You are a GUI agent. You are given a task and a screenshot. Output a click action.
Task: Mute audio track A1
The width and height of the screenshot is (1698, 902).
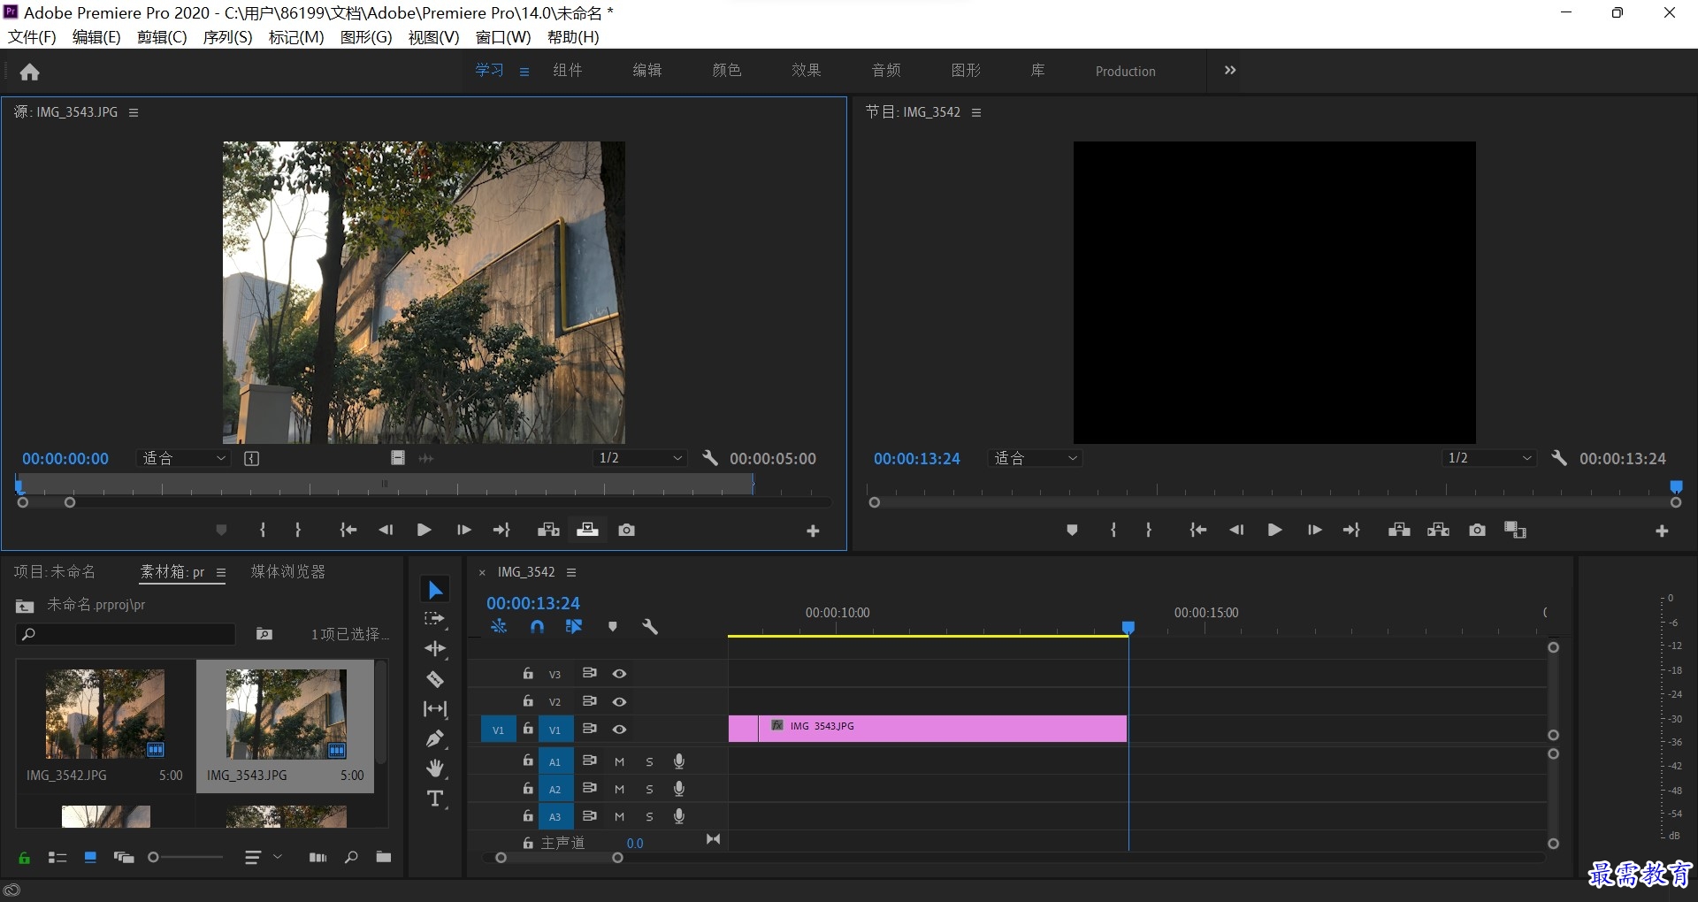[x=619, y=761]
